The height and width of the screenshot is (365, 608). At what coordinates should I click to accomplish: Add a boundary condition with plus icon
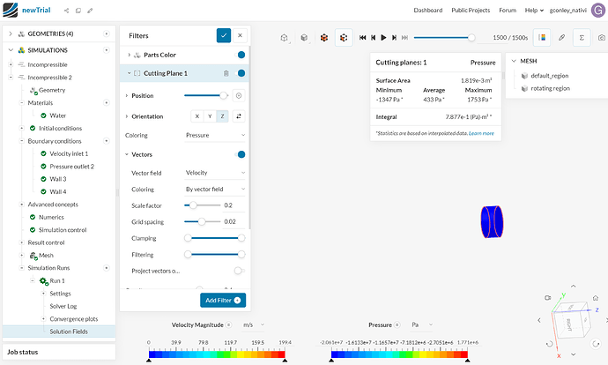[107, 141]
